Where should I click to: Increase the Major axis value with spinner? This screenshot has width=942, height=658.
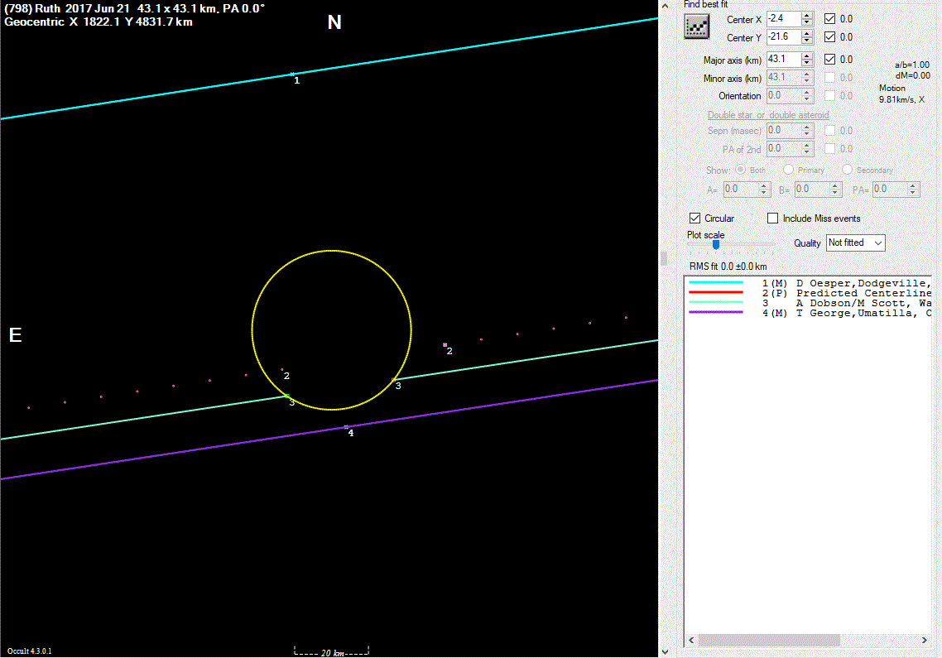[x=807, y=55]
